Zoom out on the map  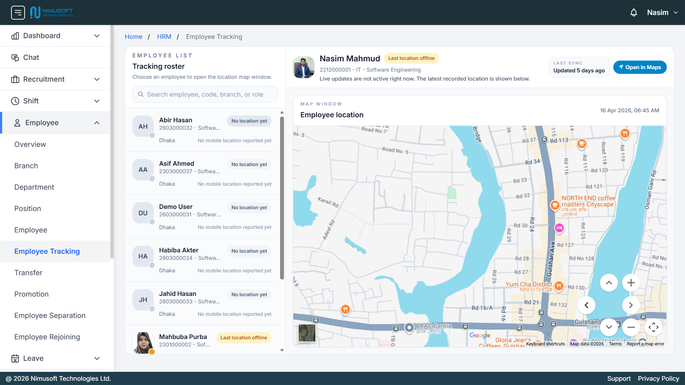[x=631, y=327]
